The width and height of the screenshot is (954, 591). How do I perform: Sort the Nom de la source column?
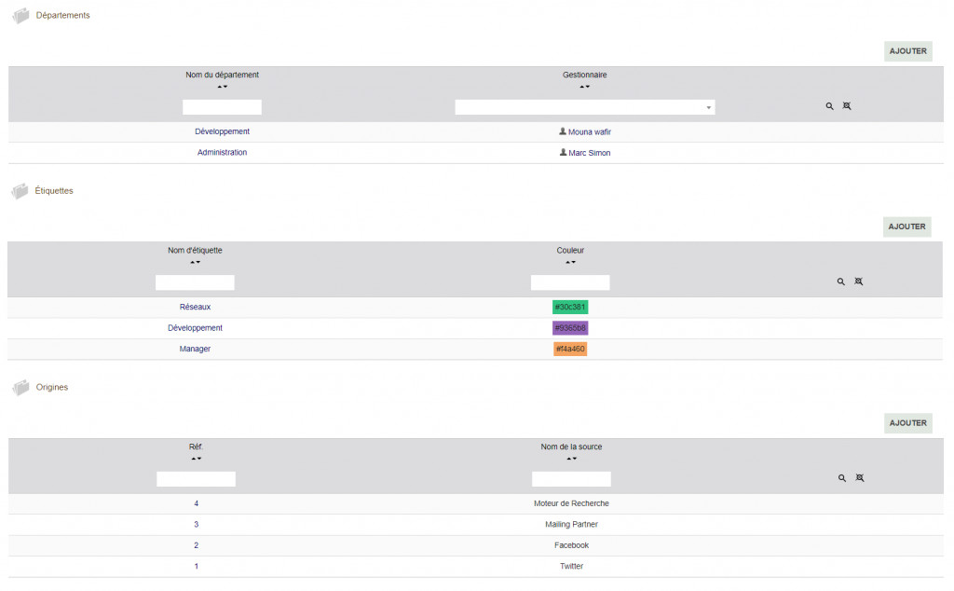[571, 459]
